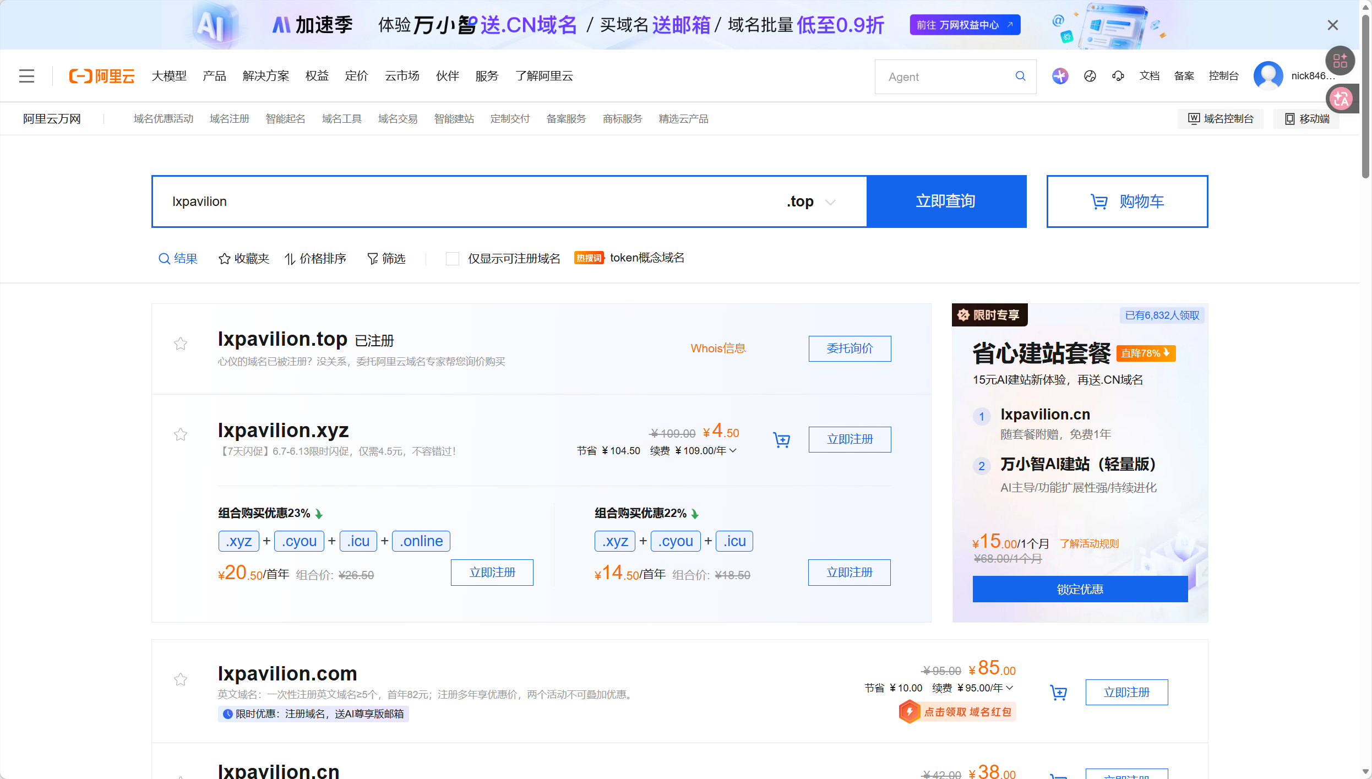Open the 云市场 navigation menu
This screenshot has width=1372, height=779.
click(x=402, y=76)
